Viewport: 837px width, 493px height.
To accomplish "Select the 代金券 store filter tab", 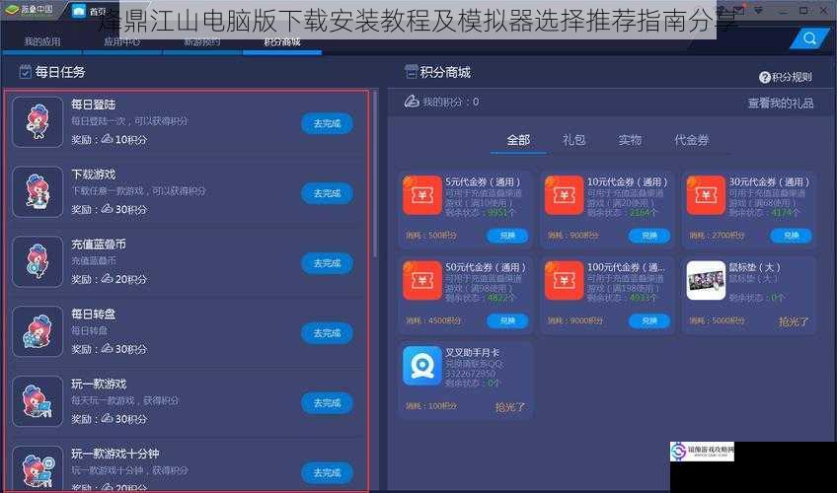I will coord(692,140).
